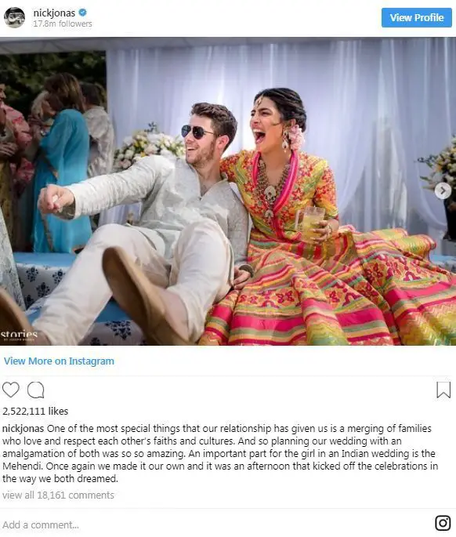Click the man's aviator sunglasses in photo
Image resolution: width=456 pixels, height=537 pixels.
(x=196, y=132)
